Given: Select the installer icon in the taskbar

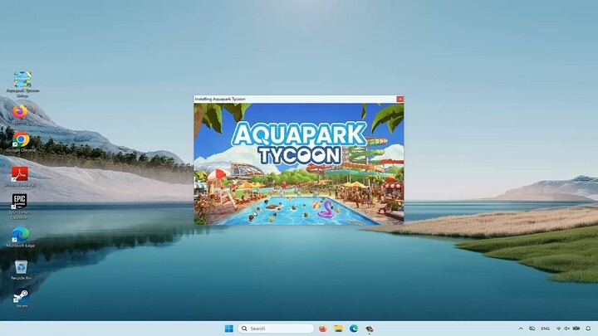Looking at the screenshot, I should click(369, 329).
